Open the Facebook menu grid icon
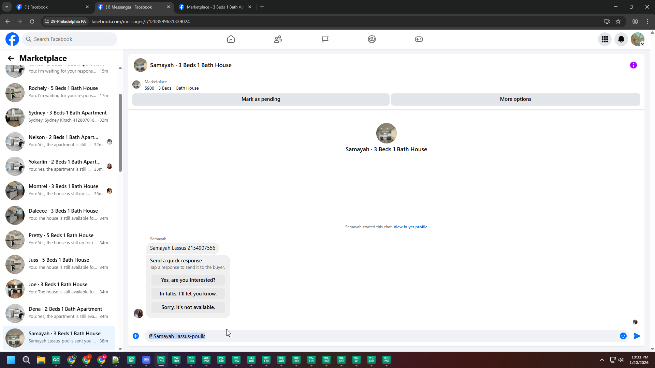 point(605,39)
